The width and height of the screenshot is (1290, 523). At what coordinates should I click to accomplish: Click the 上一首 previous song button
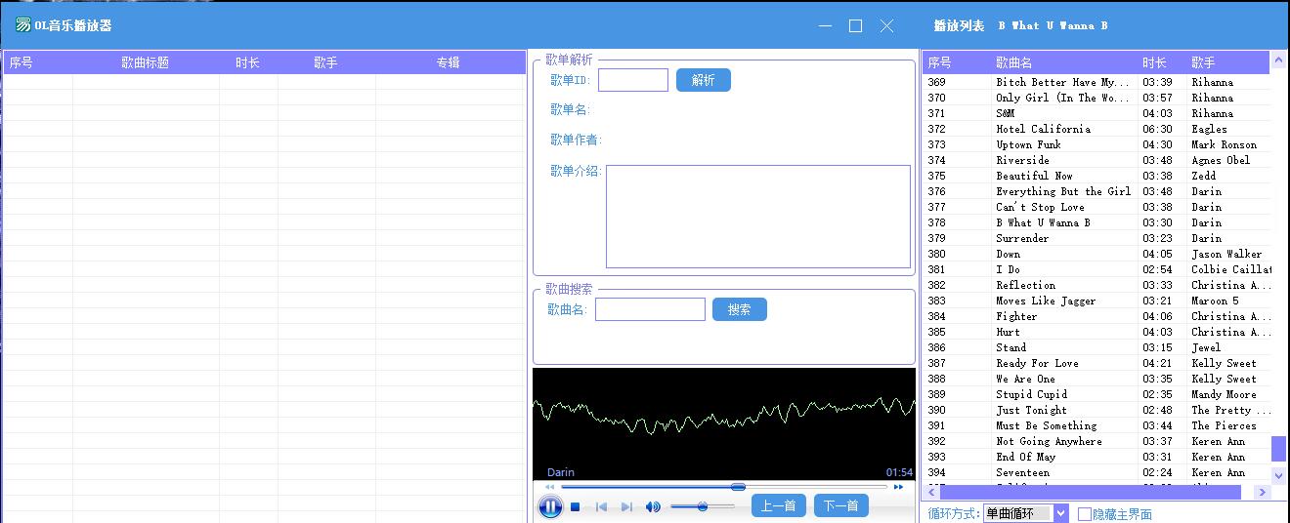(779, 505)
